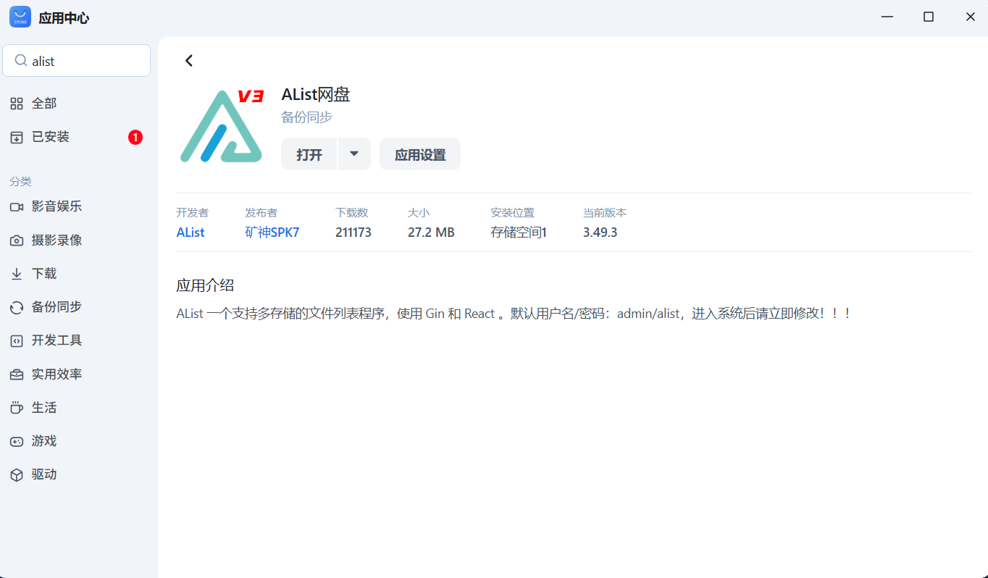Viewport: 988px width, 578px height.
Task: Click the 备份同步 sync icon
Action: 17,307
